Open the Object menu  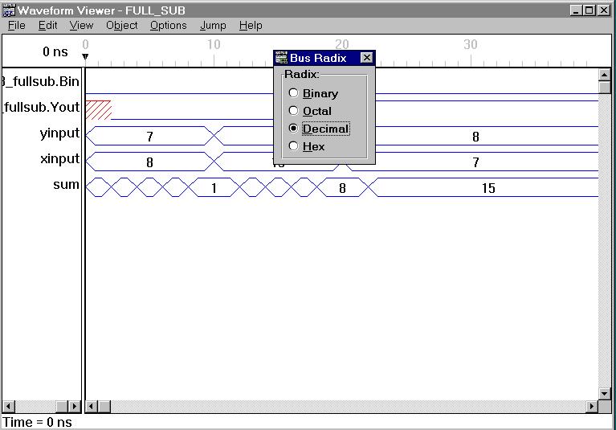pos(121,25)
